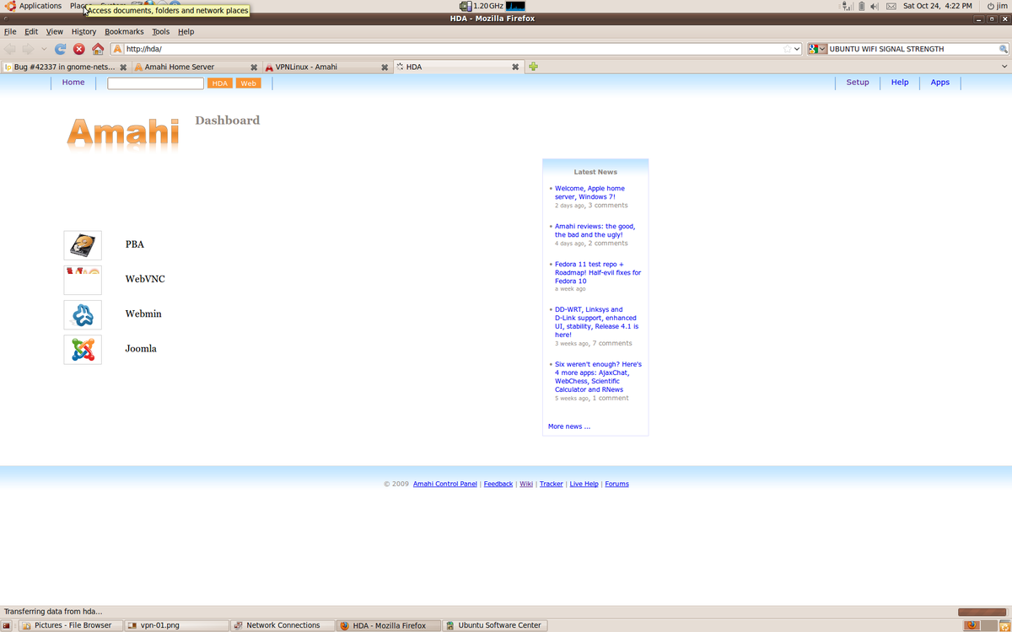Click the Firefox home button
Image resolution: width=1012 pixels, height=632 pixels.
[x=97, y=48]
